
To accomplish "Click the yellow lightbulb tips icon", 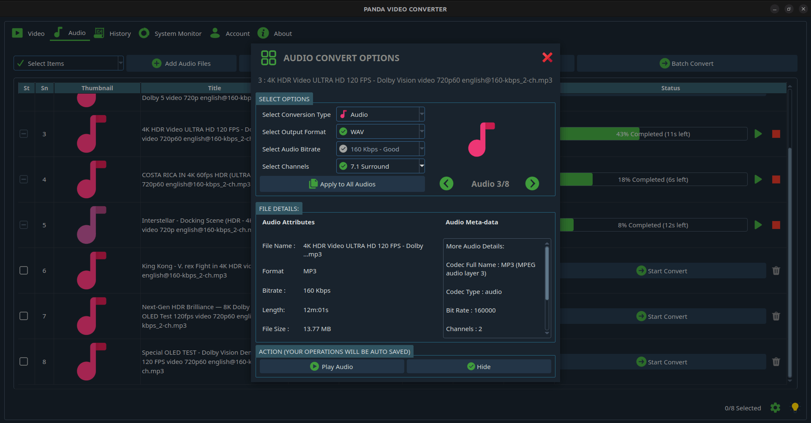I will pos(795,407).
